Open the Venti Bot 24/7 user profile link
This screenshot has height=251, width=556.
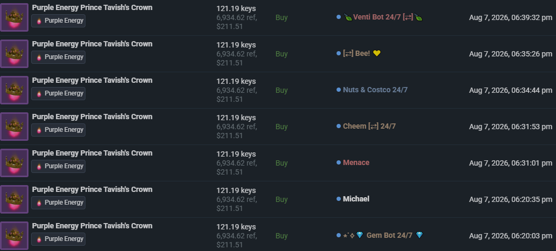pyautogui.click(x=383, y=17)
